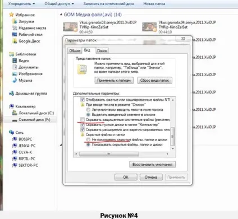The width and height of the screenshot is (238, 219).
Task: Confirm with the OK button
Action: [x=126, y=177]
